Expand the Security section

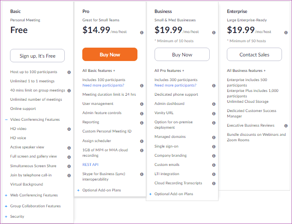tap(6, 217)
